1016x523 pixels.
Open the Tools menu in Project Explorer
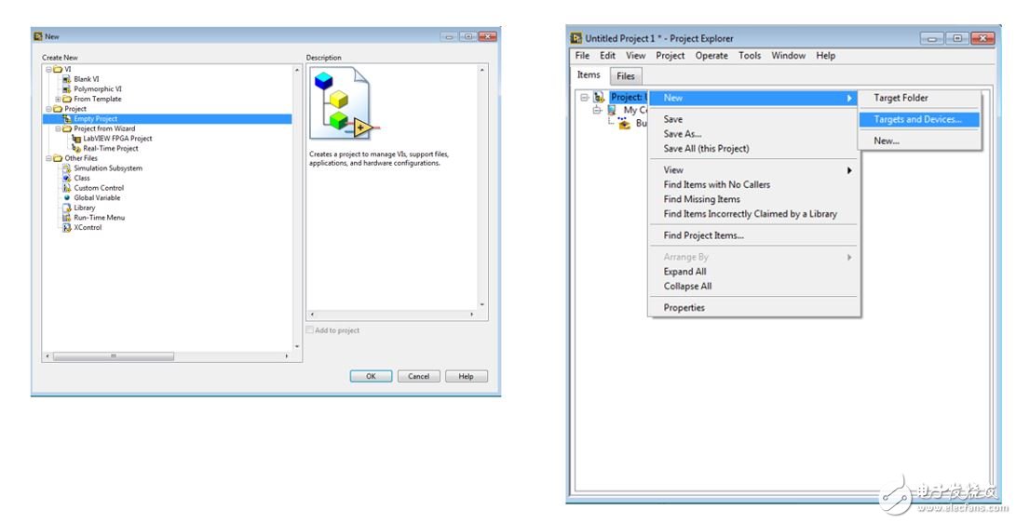[x=750, y=56]
